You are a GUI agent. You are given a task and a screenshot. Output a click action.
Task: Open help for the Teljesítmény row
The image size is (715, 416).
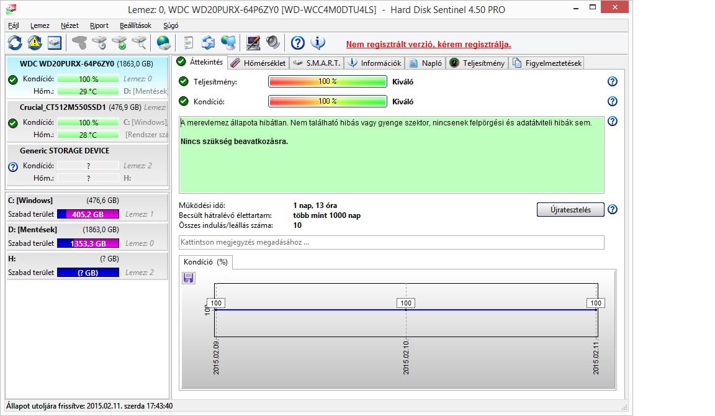pyautogui.click(x=613, y=81)
